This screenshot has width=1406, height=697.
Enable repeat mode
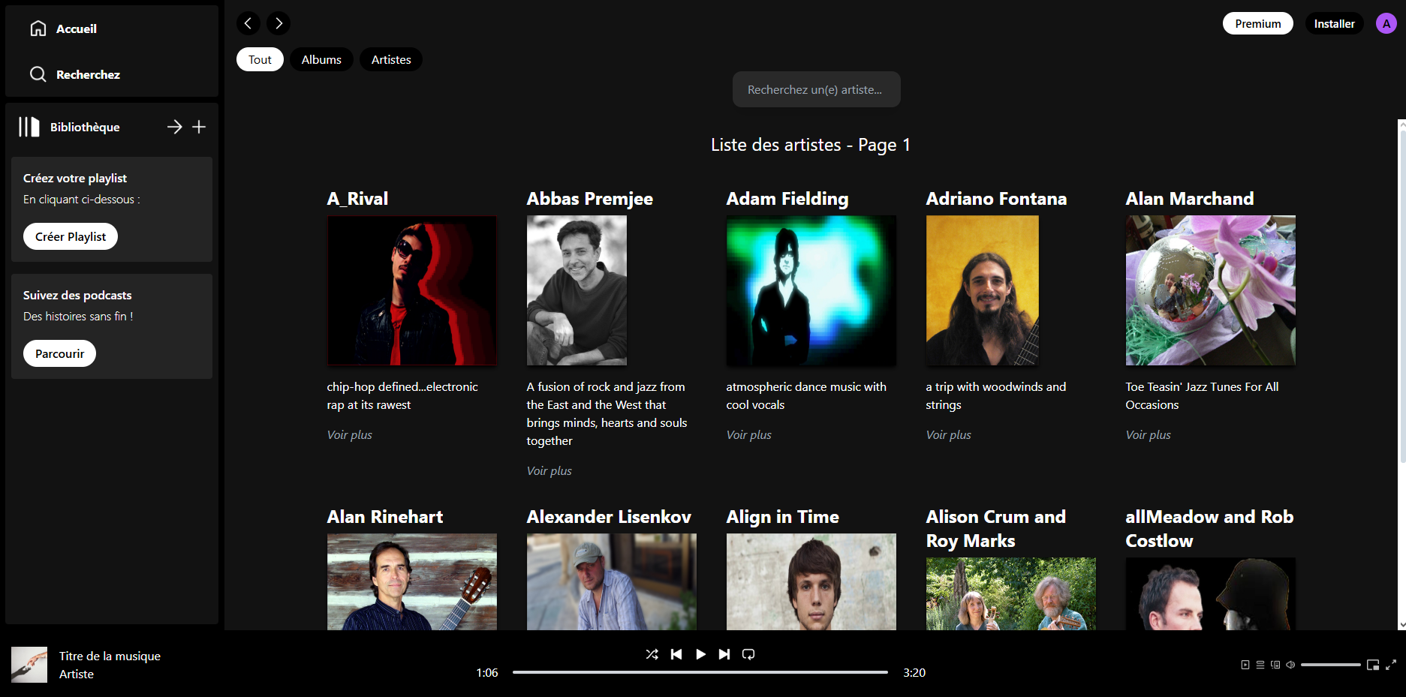[x=748, y=653]
